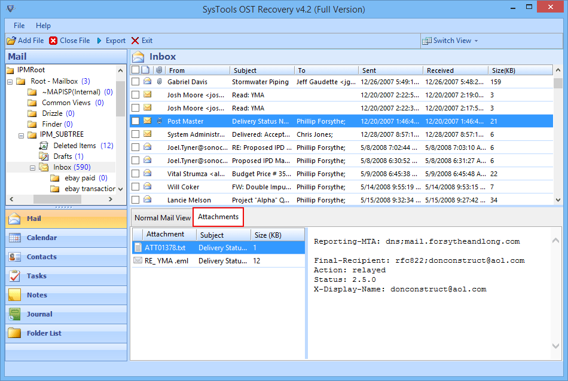Viewport: 568px width, 381px height.
Task: Open the Contacts card icon
Action: pyautogui.click(x=15, y=257)
